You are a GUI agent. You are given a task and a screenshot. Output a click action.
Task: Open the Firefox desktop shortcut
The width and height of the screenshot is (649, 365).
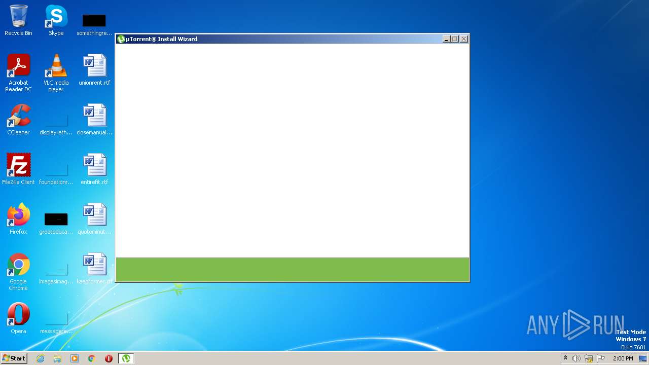coord(18,219)
